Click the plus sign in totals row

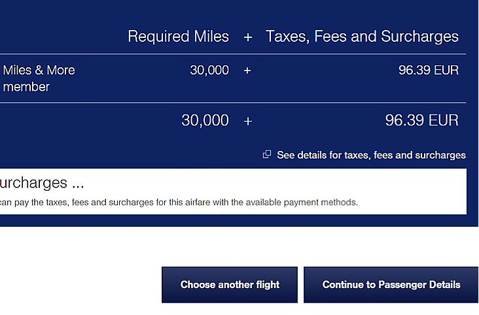248,121
